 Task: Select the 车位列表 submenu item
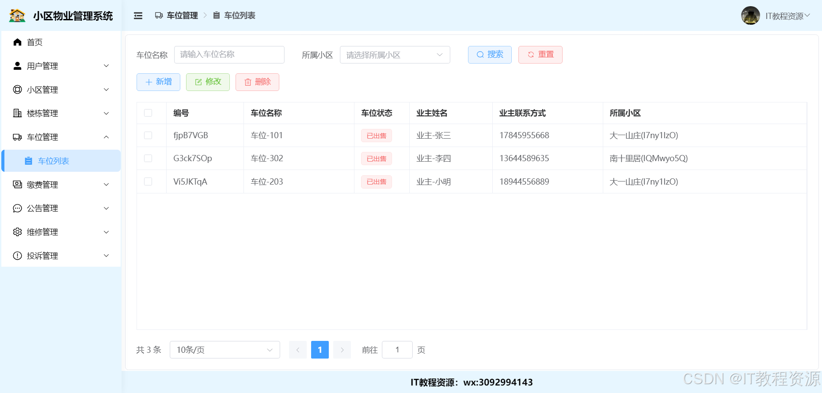[61, 161]
